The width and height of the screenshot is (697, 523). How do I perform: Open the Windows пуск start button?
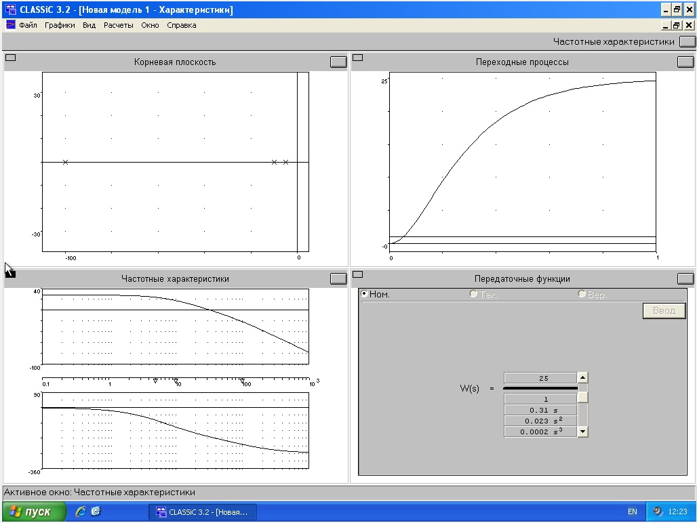pyautogui.click(x=34, y=512)
